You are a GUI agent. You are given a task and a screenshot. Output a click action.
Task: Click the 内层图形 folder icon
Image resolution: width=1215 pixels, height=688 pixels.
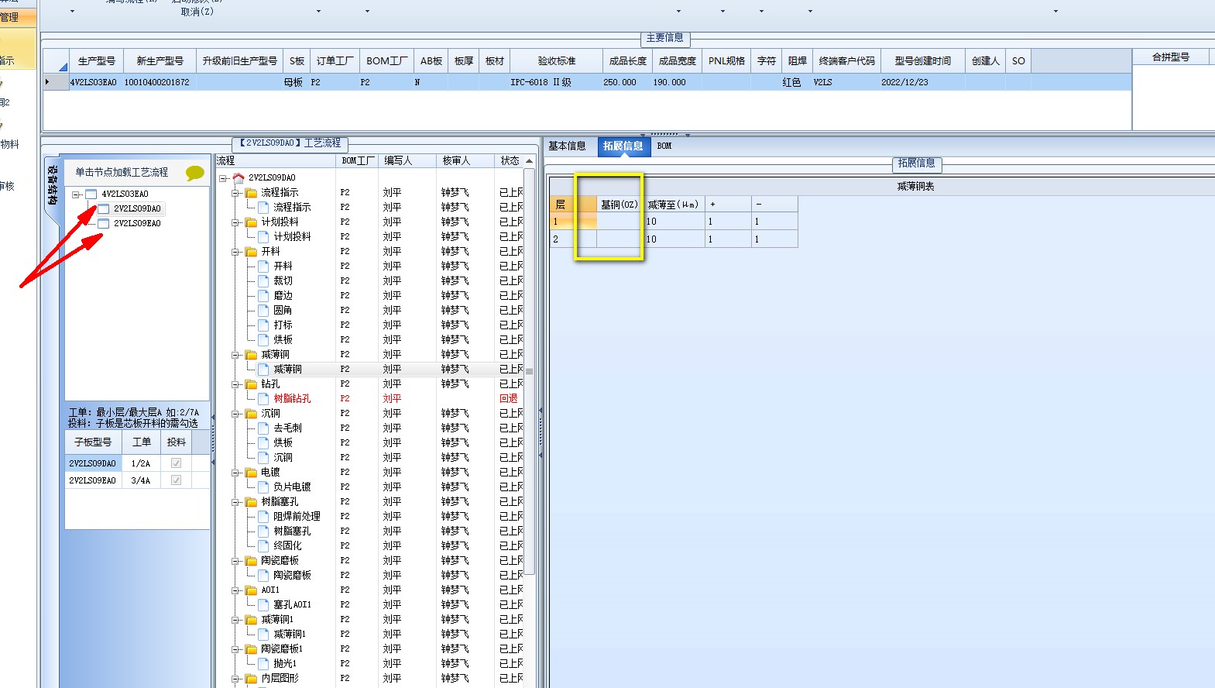(251, 678)
